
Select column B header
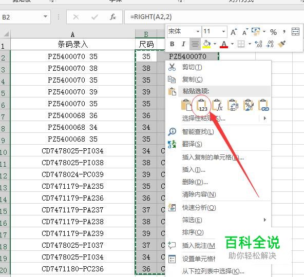146,34
